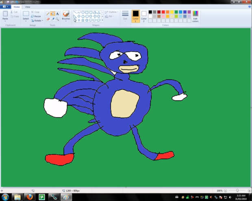This screenshot has width=252, height=201.
Task: Open Paint Help icon
Action: 250,6
